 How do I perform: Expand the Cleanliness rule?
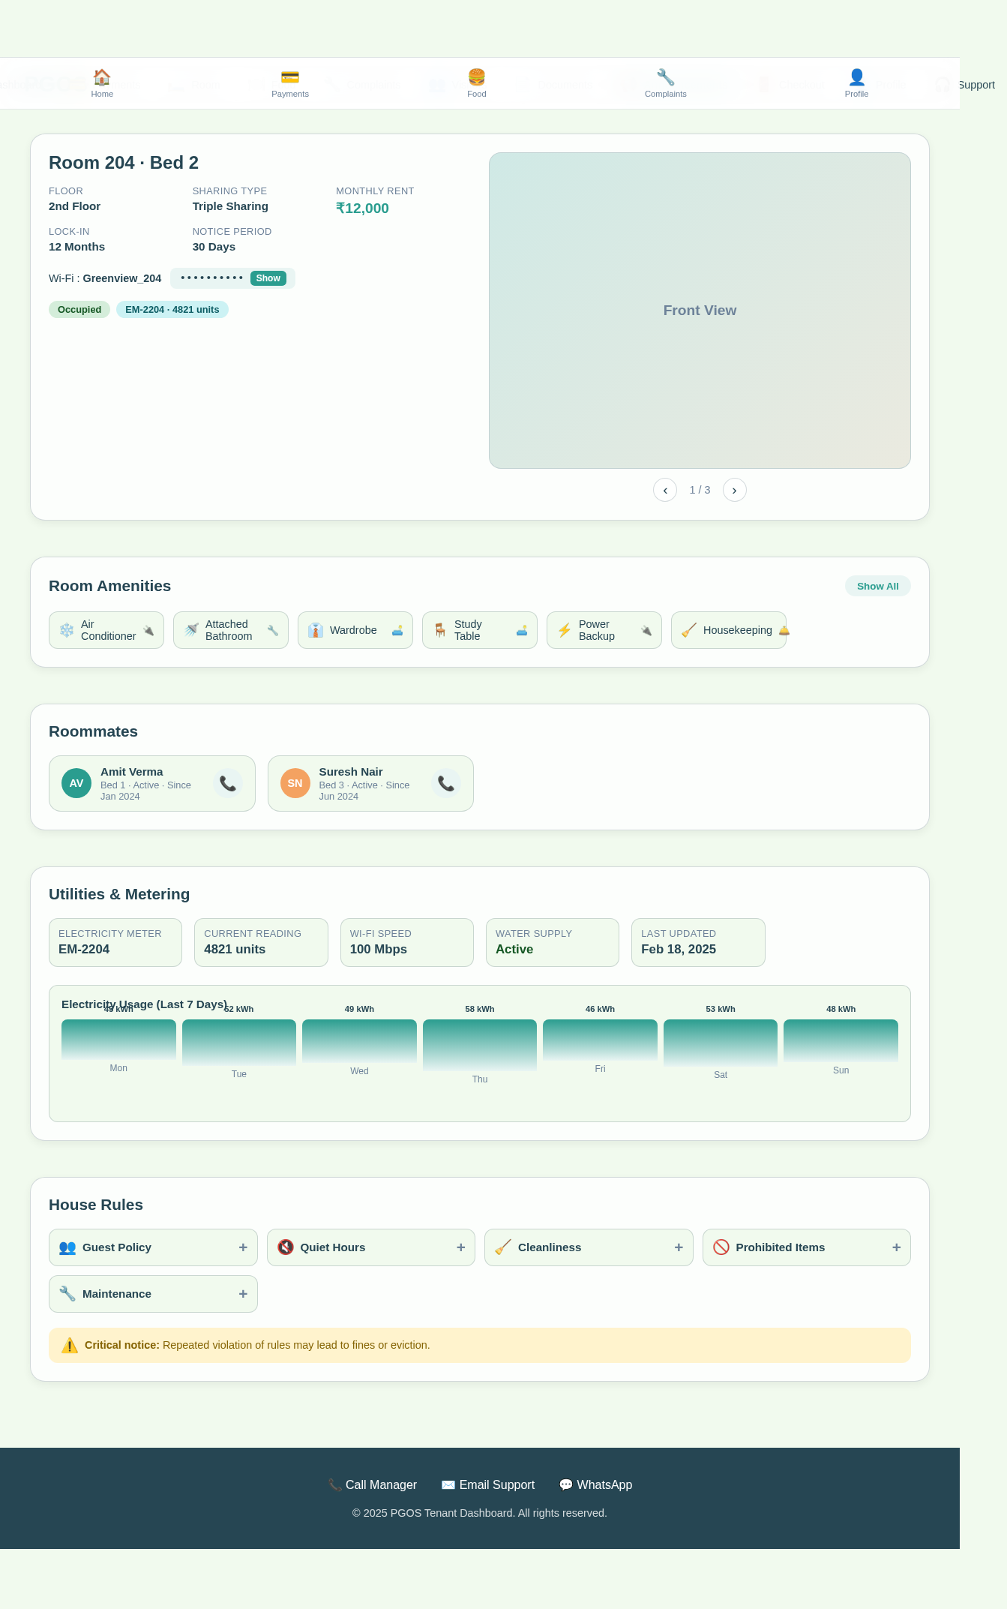pyautogui.click(x=589, y=1247)
